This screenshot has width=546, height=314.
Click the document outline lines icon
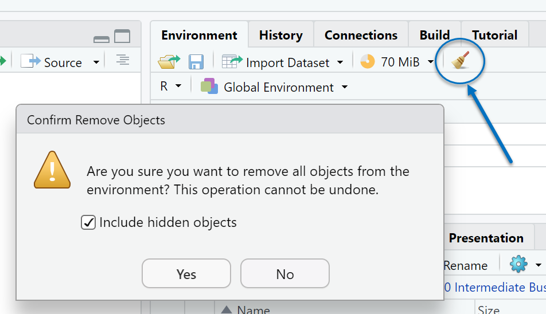122,60
